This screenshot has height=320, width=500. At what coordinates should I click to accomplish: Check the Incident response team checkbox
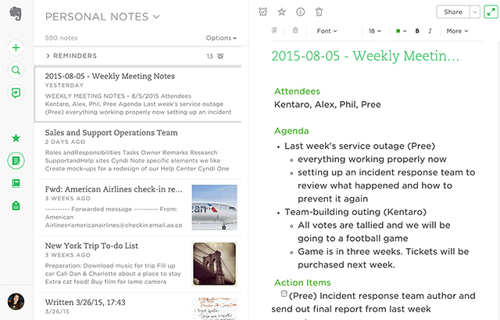point(284,294)
